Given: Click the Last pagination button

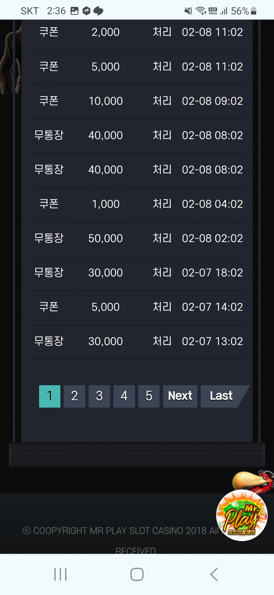Looking at the screenshot, I should pyautogui.click(x=221, y=396).
